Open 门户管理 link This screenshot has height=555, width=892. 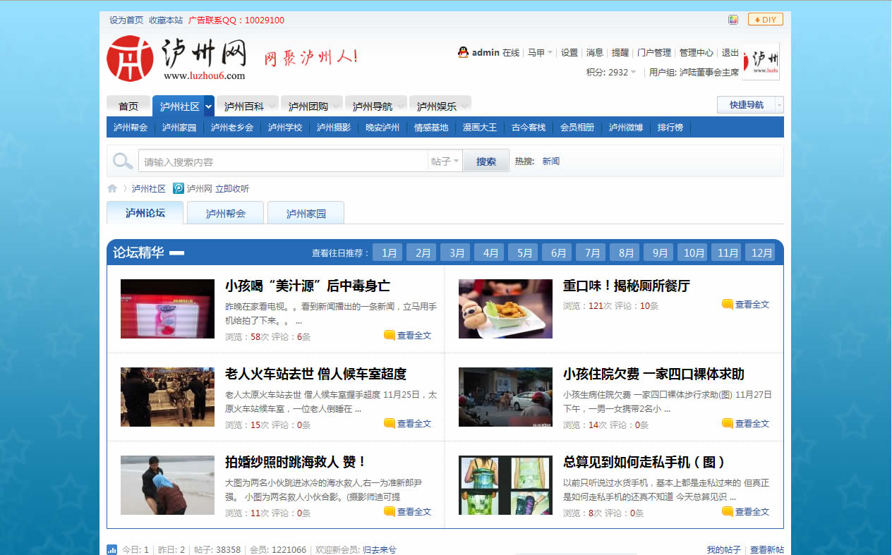(654, 53)
